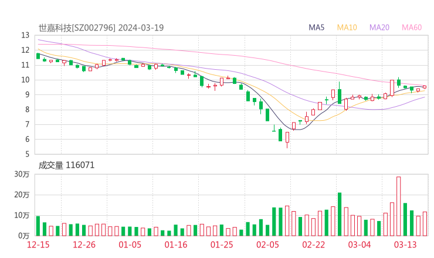Viewport: 434px width, 258px height.
Task: Click the 0万 volume axis label
Action: [24, 236]
